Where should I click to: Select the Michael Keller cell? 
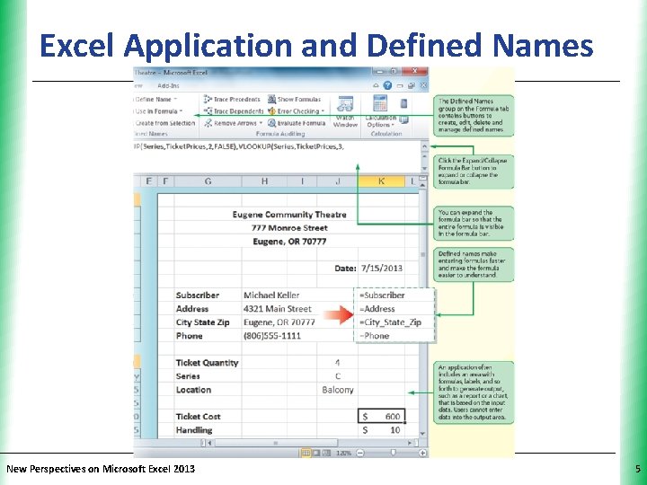(x=271, y=295)
